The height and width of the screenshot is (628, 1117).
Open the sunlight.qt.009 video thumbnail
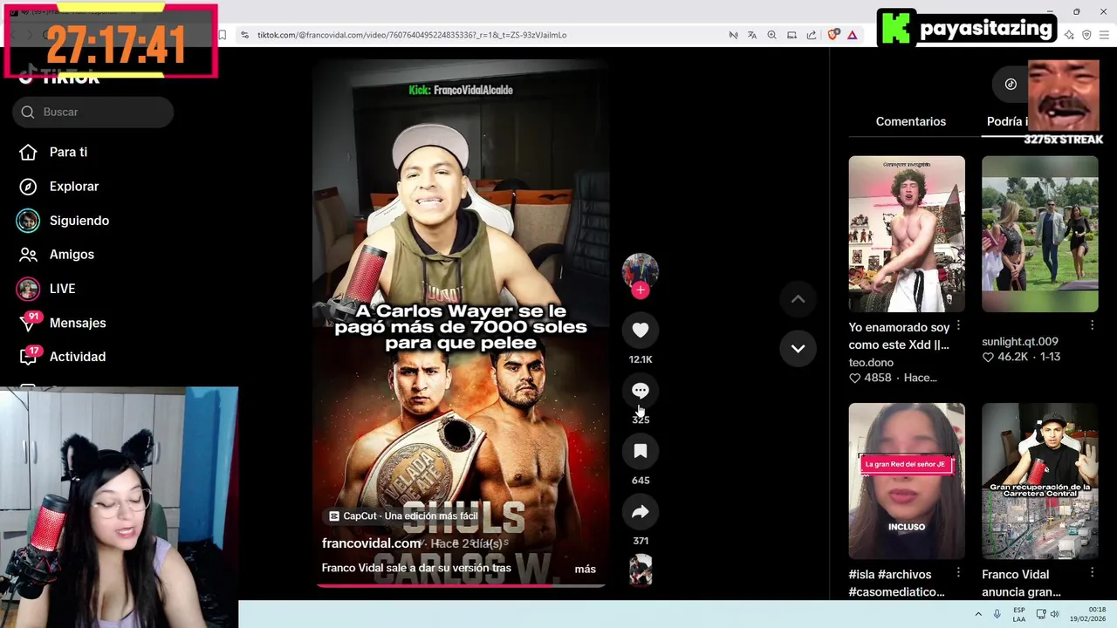coord(1040,234)
